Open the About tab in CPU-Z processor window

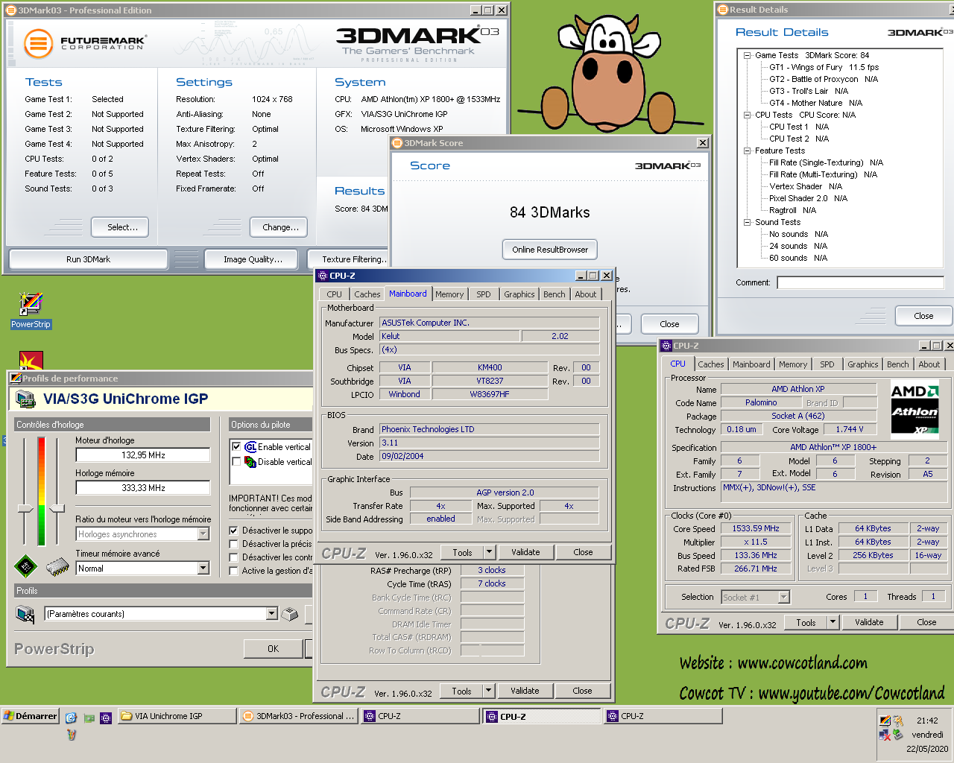[x=929, y=364]
